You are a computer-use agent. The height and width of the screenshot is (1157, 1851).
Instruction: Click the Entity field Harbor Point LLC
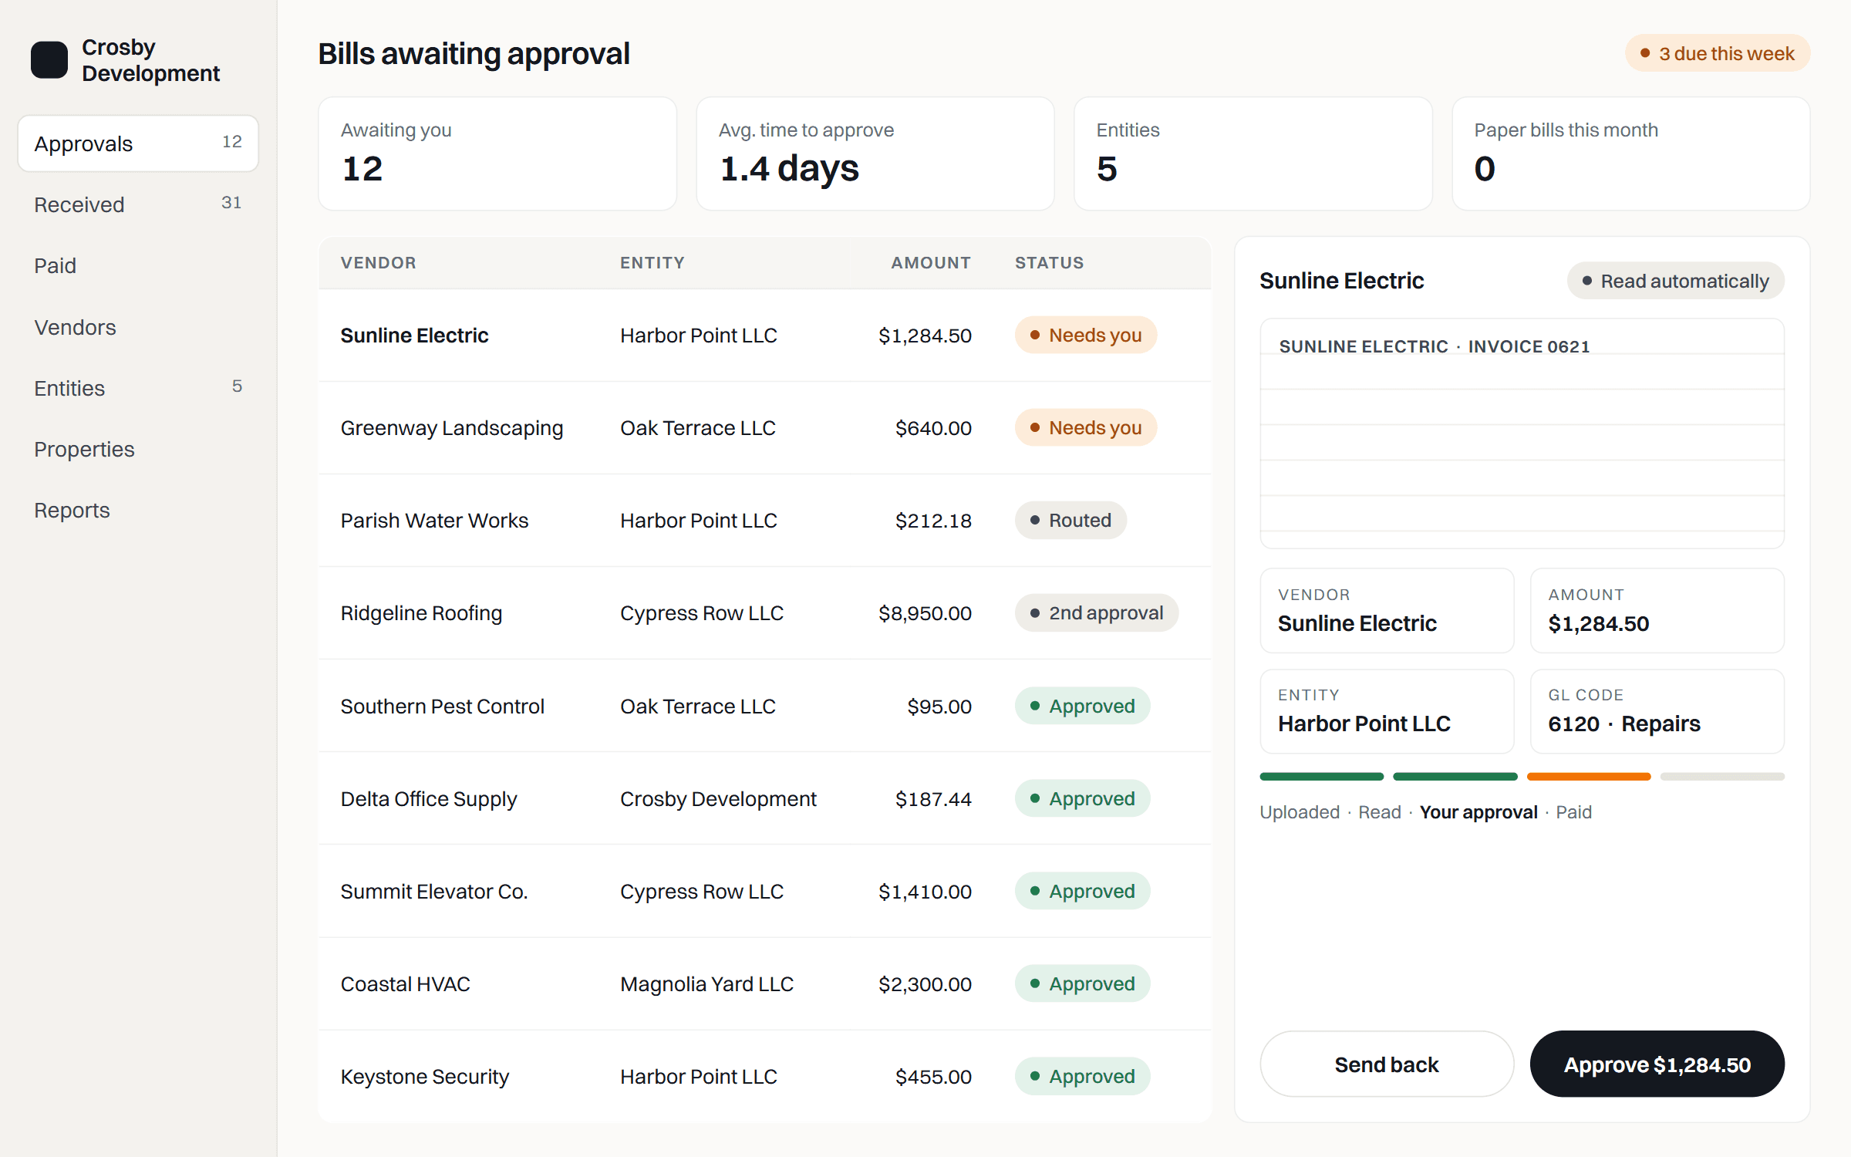tap(1387, 711)
